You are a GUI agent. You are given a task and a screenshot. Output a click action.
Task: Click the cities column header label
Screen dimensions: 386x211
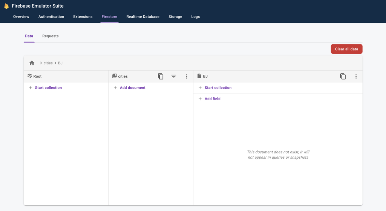[x=123, y=76]
